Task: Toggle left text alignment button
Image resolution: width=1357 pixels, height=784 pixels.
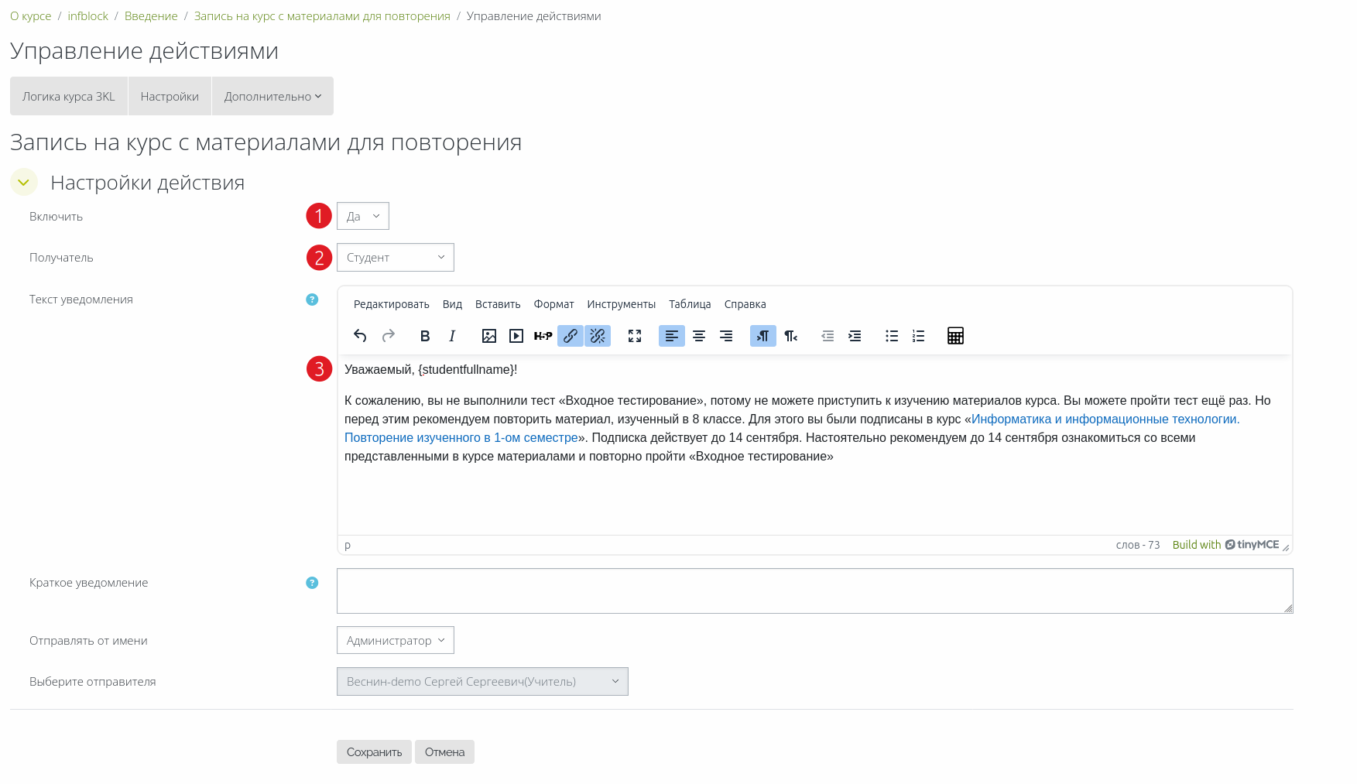Action: [672, 336]
